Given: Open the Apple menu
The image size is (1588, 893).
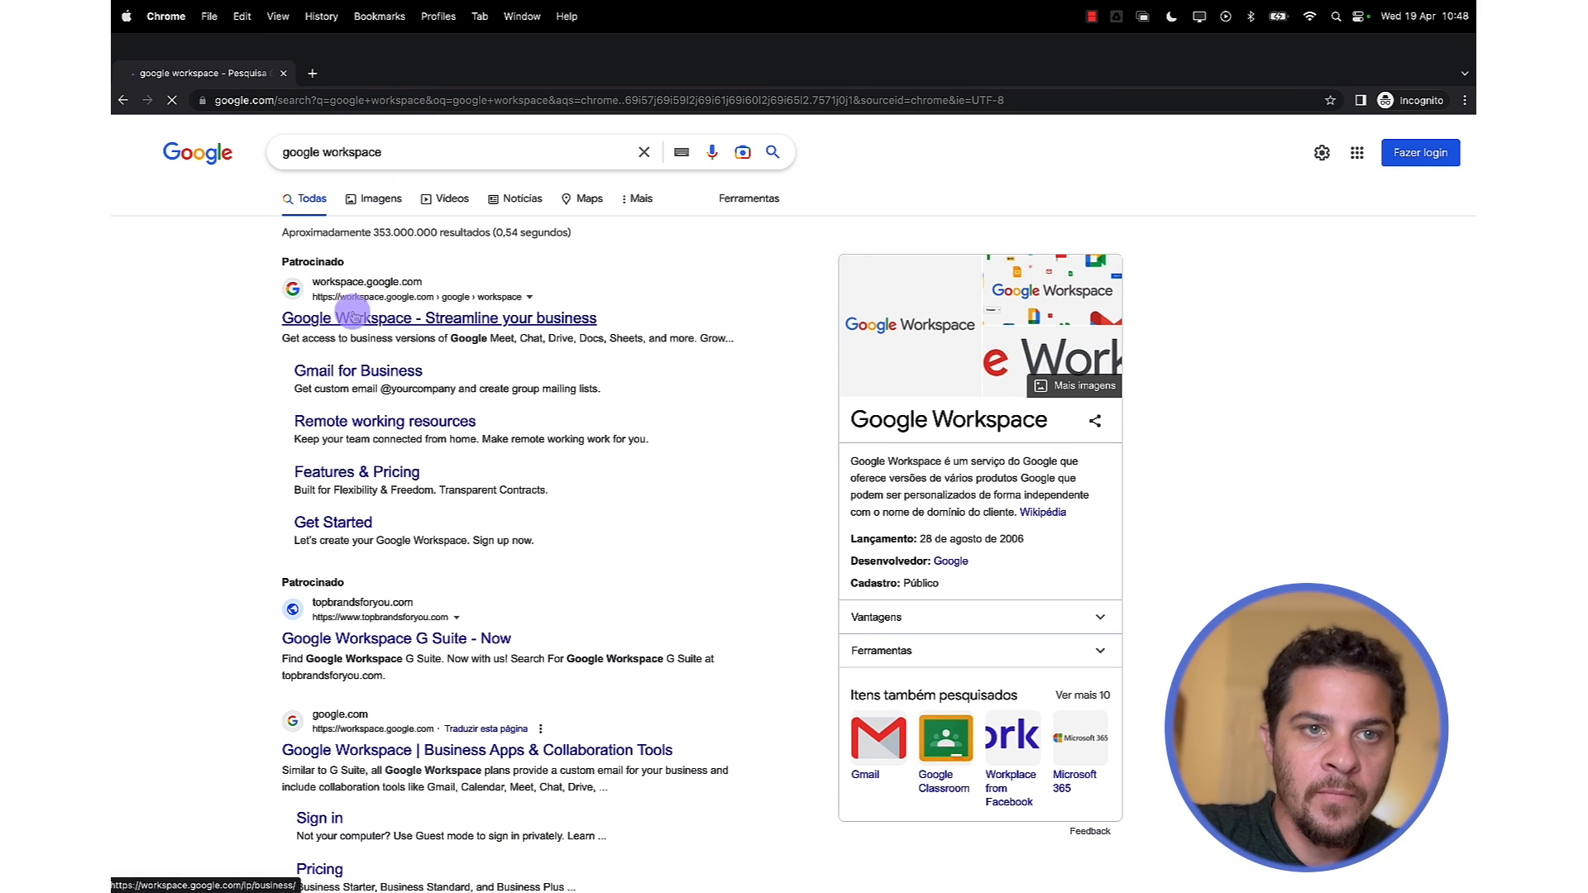Looking at the screenshot, I should pyautogui.click(x=126, y=16).
